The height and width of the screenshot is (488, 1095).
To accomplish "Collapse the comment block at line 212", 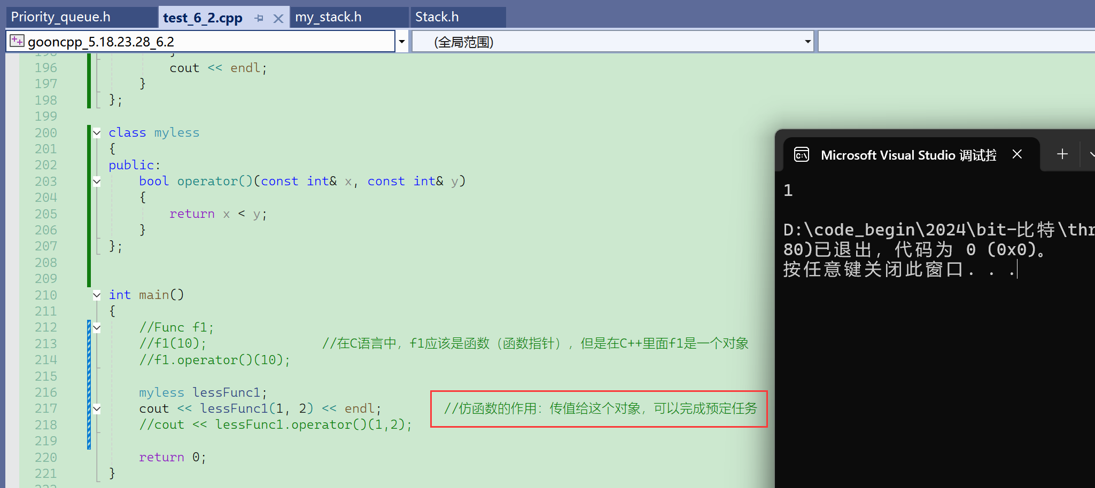I will coord(97,328).
